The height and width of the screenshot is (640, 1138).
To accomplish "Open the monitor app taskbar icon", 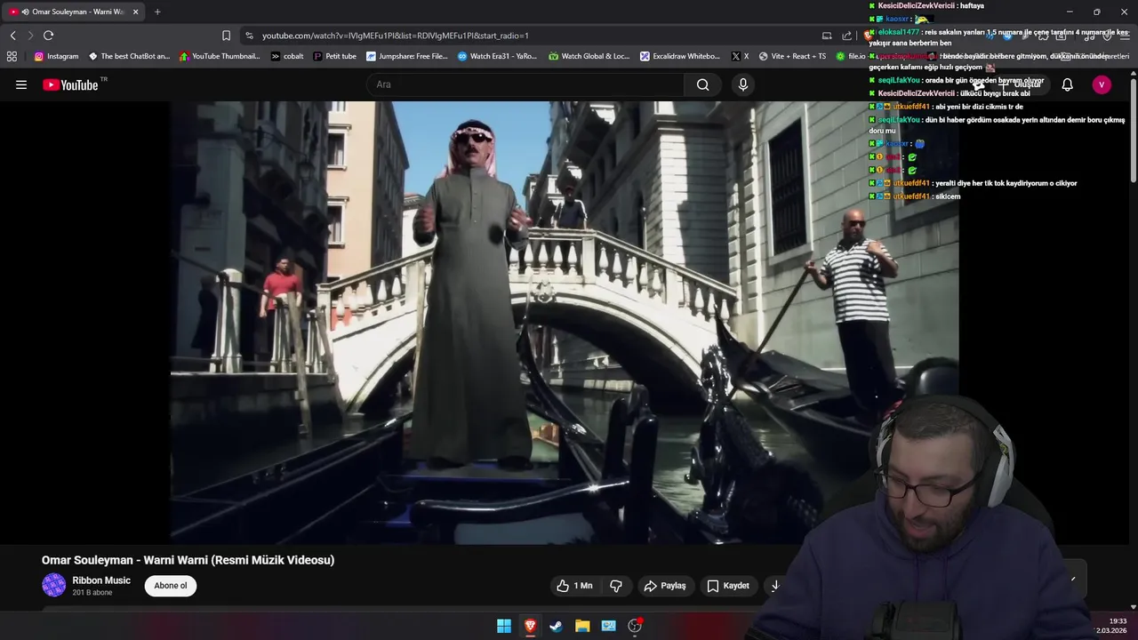I will pyautogui.click(x=608, y=626).
